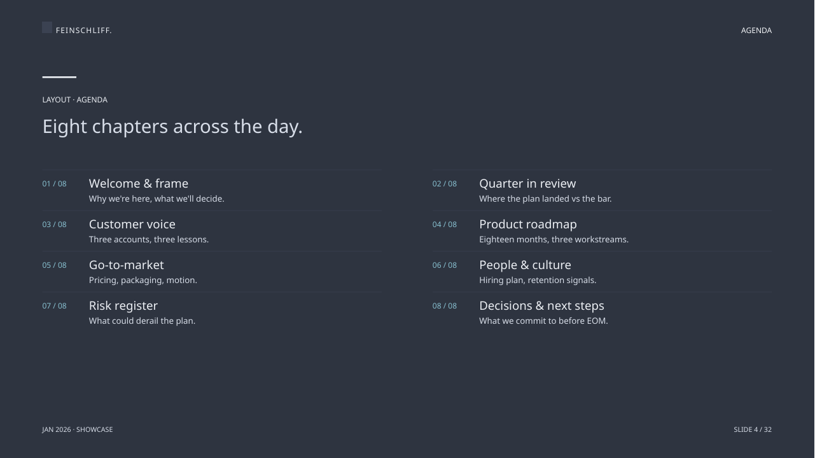The image size is (815, 458).
Task: Click the white accent line above the title
Action: tap(59, 77)
